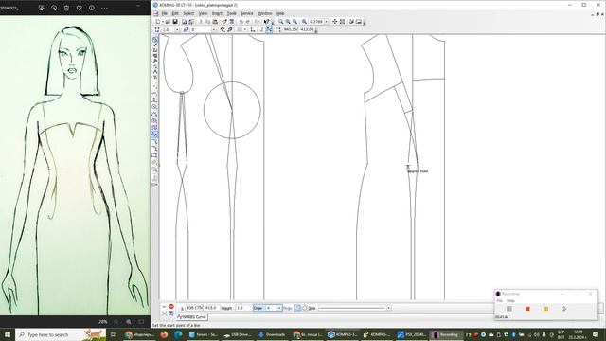The height and width of the screenshot is (341, 606).
Task: Open the Insert menu
Action: pos(217,13)
